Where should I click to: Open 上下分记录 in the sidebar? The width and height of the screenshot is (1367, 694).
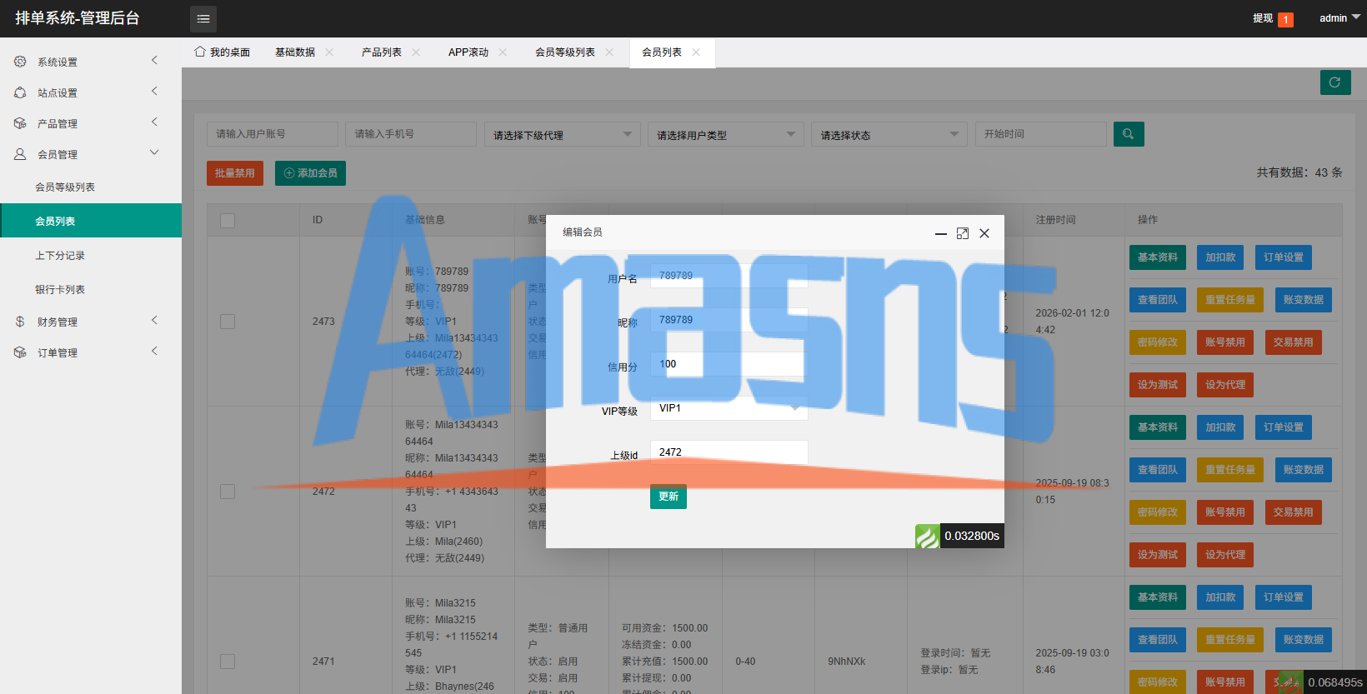coord(91,256)
